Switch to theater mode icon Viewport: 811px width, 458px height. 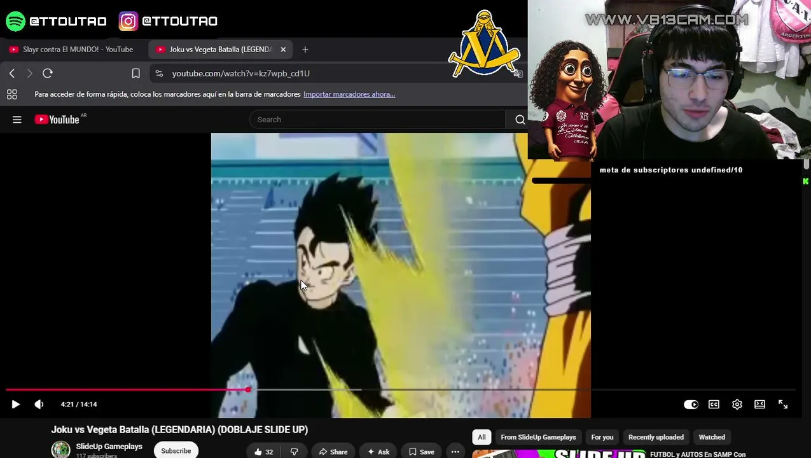759,404
